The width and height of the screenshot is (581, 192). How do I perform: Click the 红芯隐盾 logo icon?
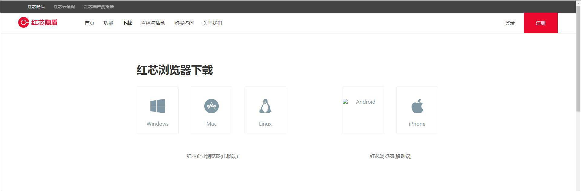[23, 23]
